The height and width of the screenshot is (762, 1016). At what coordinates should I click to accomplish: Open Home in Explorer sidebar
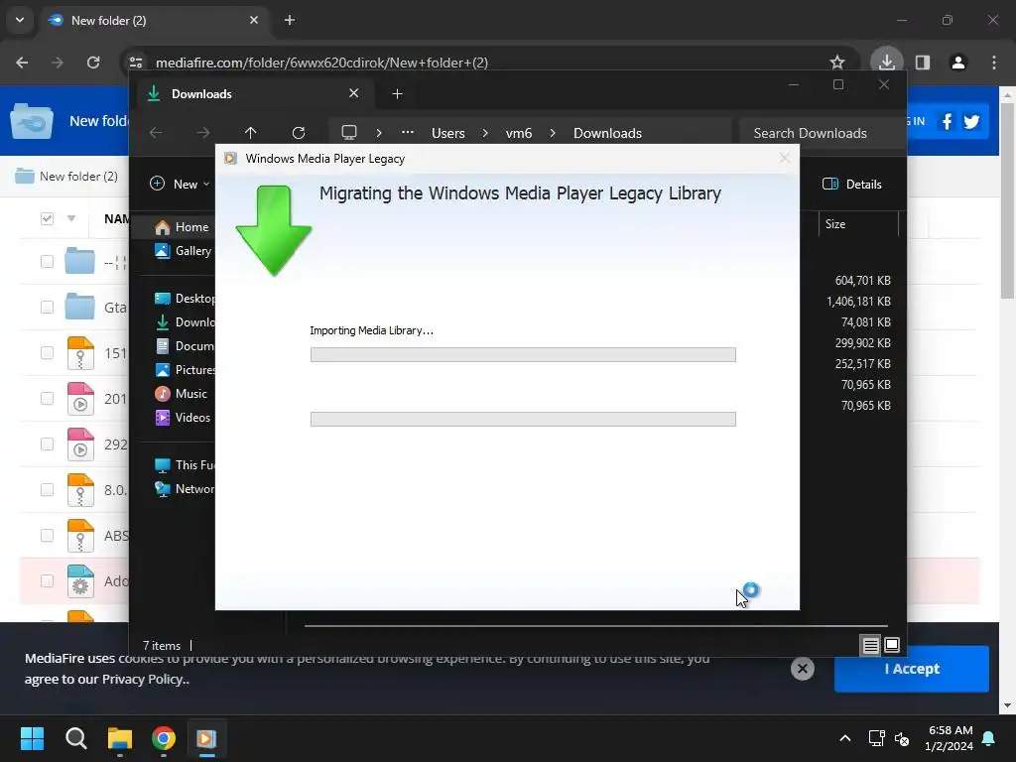pyautogui.click(x=182, y=227)
